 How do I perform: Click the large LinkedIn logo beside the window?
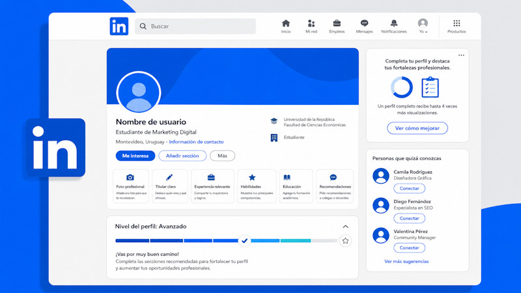coord(55,148)
